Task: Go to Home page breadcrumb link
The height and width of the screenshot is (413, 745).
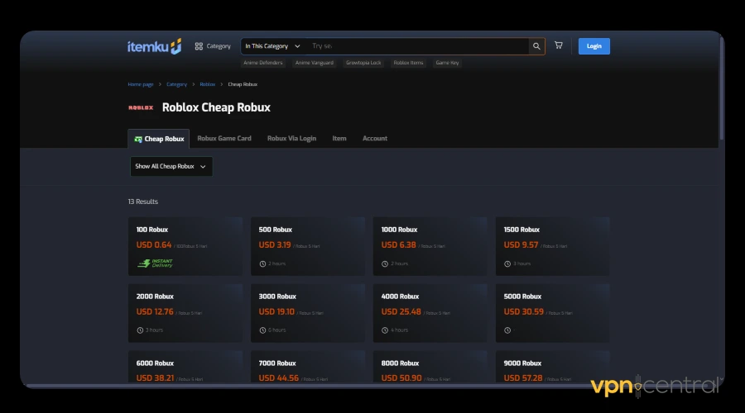Action: [140, 84]
